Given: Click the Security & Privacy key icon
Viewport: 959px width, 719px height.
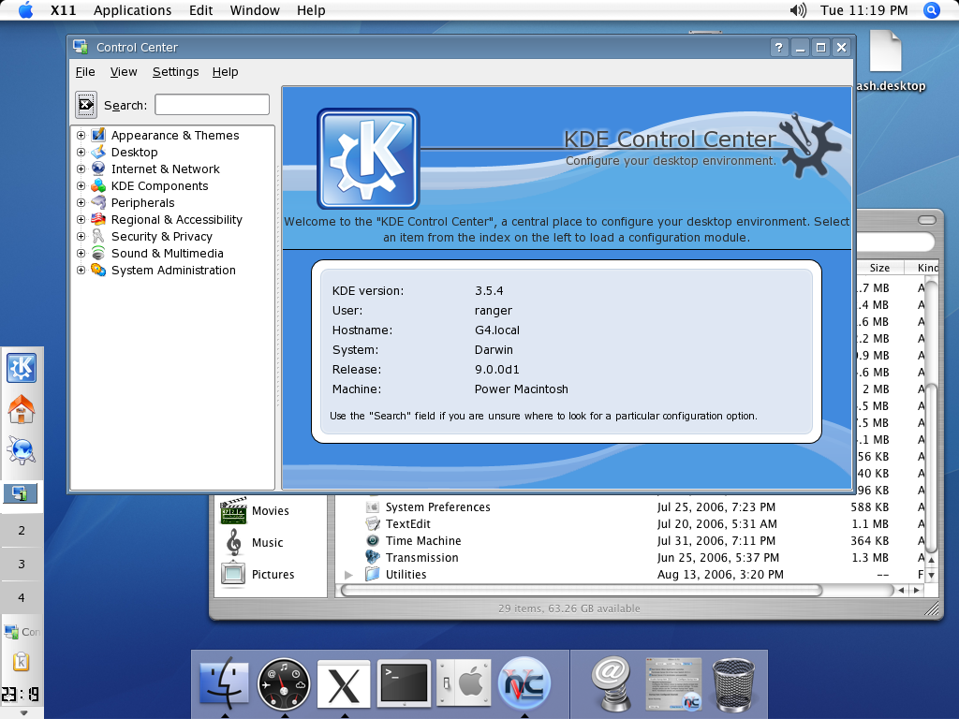Looking at the screenshot, I should [x=98, y=236].
